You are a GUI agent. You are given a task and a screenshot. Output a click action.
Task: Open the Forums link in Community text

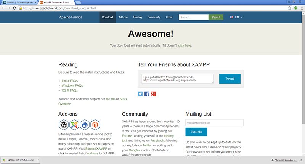tap(127, 136)
